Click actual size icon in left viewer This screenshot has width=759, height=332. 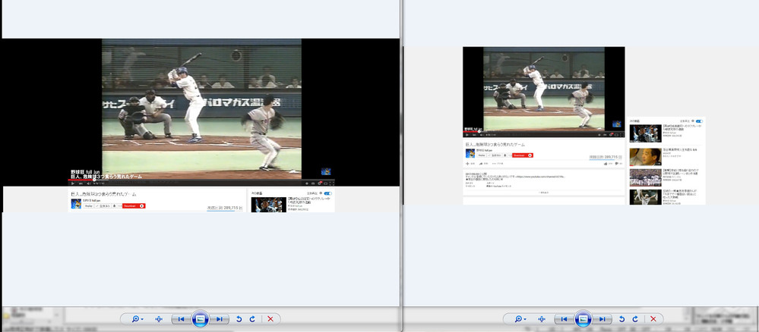click(x=159, y=319)
